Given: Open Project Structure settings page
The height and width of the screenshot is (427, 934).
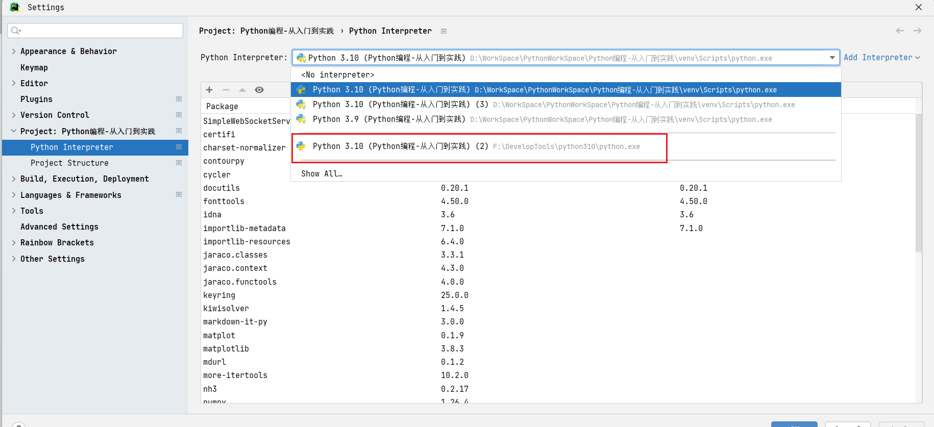Looking at the screenshot, I should click(69, 163).
